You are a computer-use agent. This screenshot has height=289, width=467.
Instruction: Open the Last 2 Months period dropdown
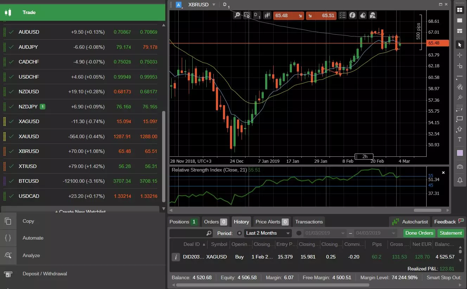[268, 233]
